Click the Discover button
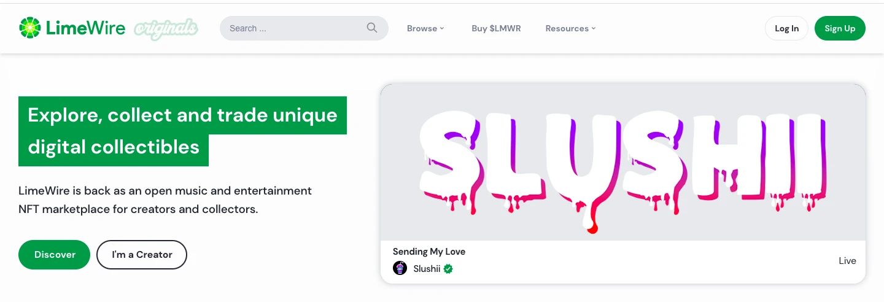This screenshot has width=884, height=302. (55, 255)
